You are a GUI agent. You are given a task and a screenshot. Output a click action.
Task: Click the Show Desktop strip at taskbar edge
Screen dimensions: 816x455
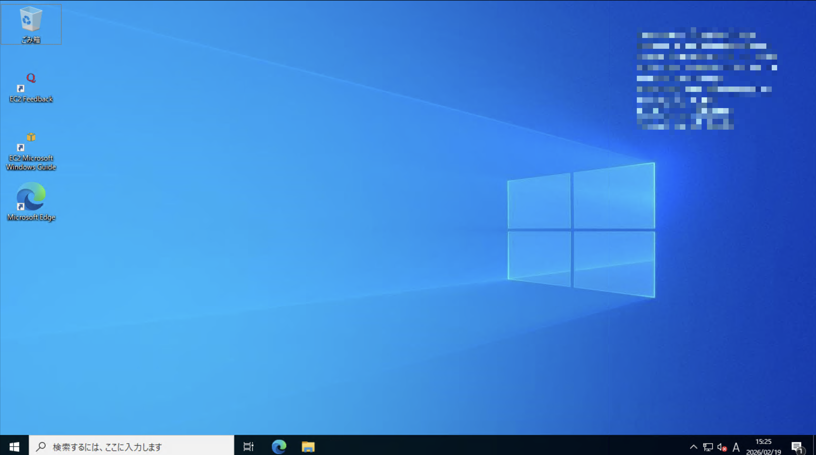point(814,446)
